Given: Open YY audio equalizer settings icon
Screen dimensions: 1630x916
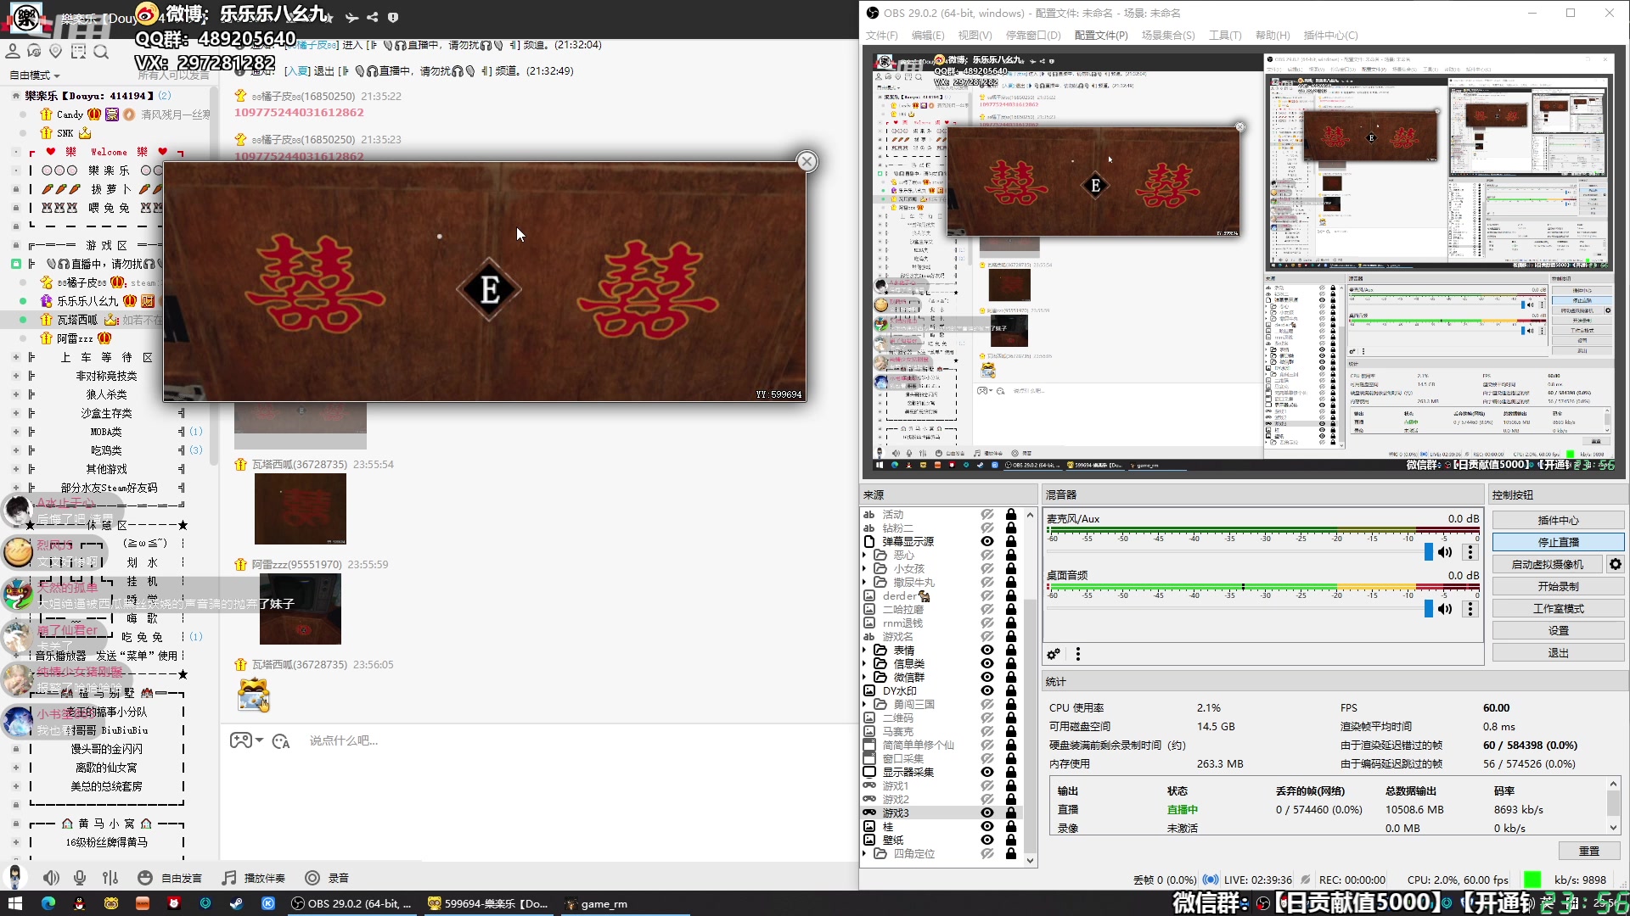Looking at the screenshot, I should pyautogui.click(x=110, y=878).
